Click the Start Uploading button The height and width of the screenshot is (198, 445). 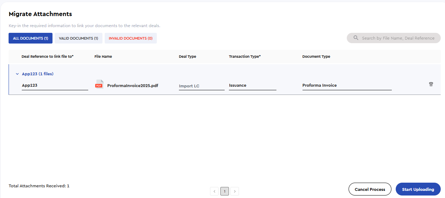click(418, 189)
